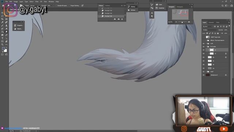
Task: Click the foreground color swatch
Action: [x=3, y=49]
